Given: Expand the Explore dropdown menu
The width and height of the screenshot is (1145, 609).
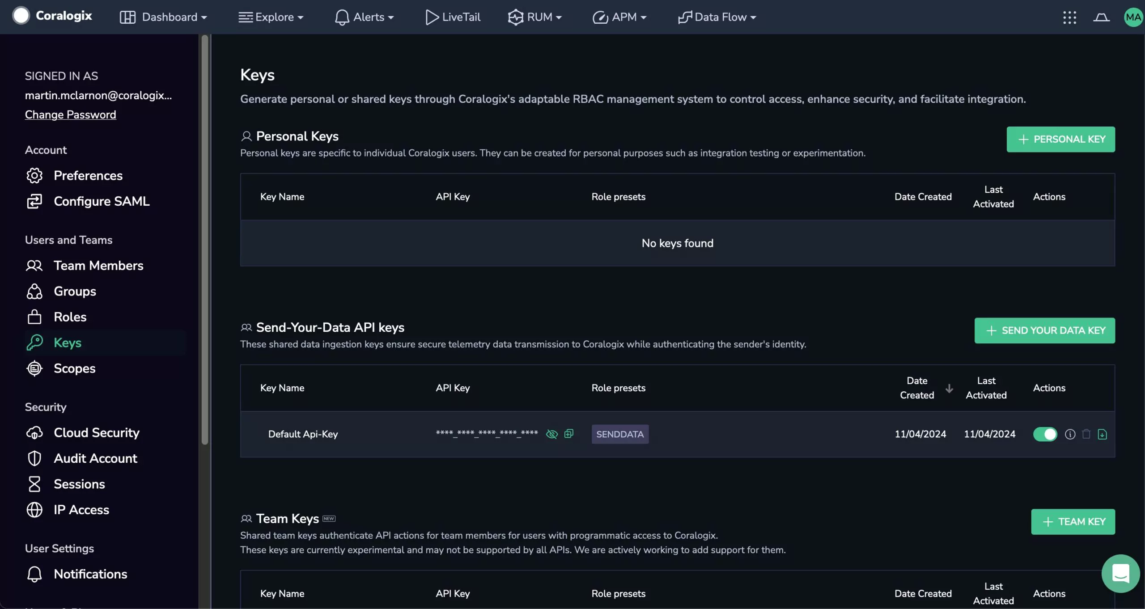Looking at the screenshot, I should (271, 17).
